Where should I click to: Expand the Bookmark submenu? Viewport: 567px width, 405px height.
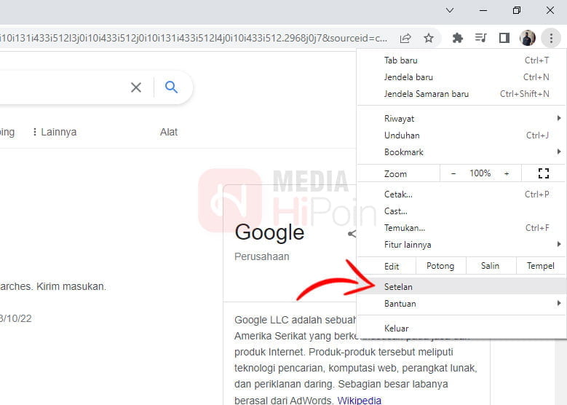pyautogui.click(x=461, y=152)
